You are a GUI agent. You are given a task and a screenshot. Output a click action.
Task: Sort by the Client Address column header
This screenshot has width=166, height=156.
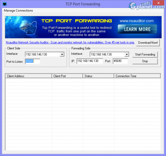(x=29, y=76)
